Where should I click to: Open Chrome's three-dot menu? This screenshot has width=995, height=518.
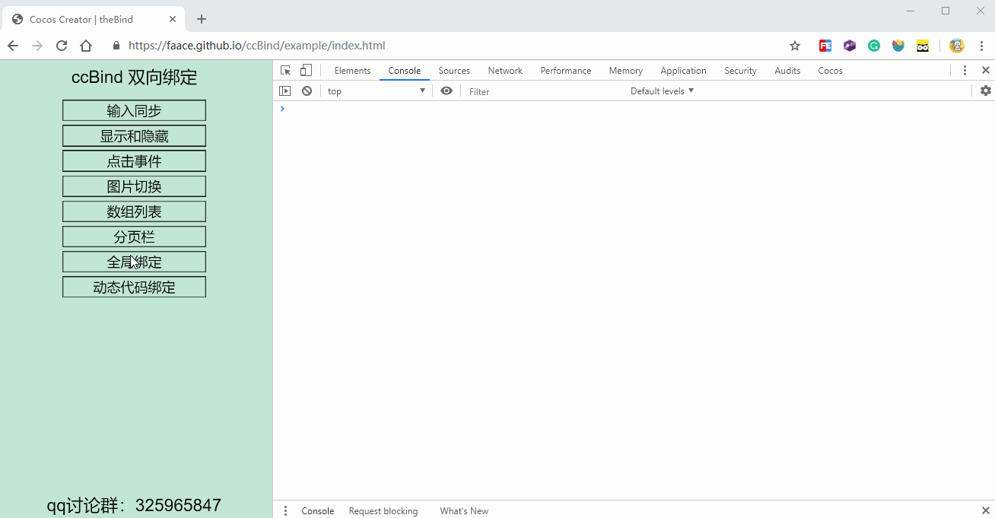(981, 46)
